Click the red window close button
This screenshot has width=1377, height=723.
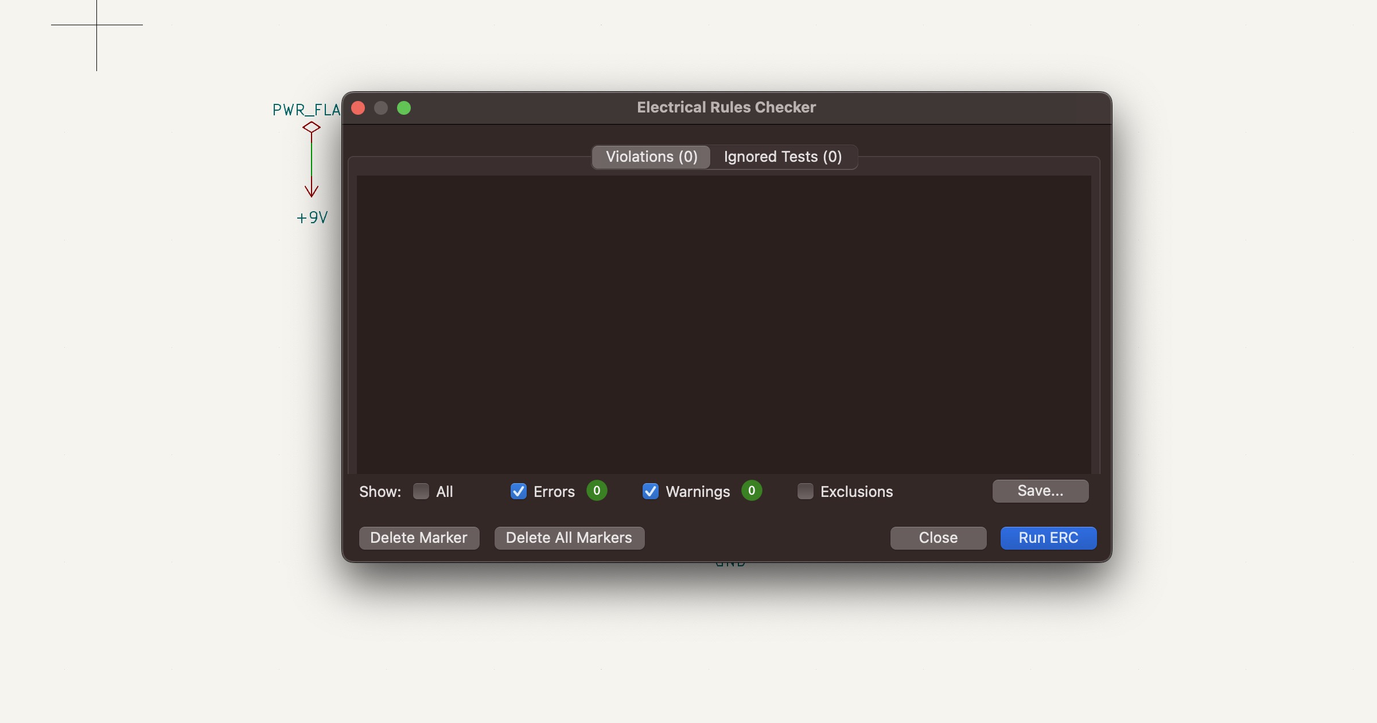[x=358, y=108]
